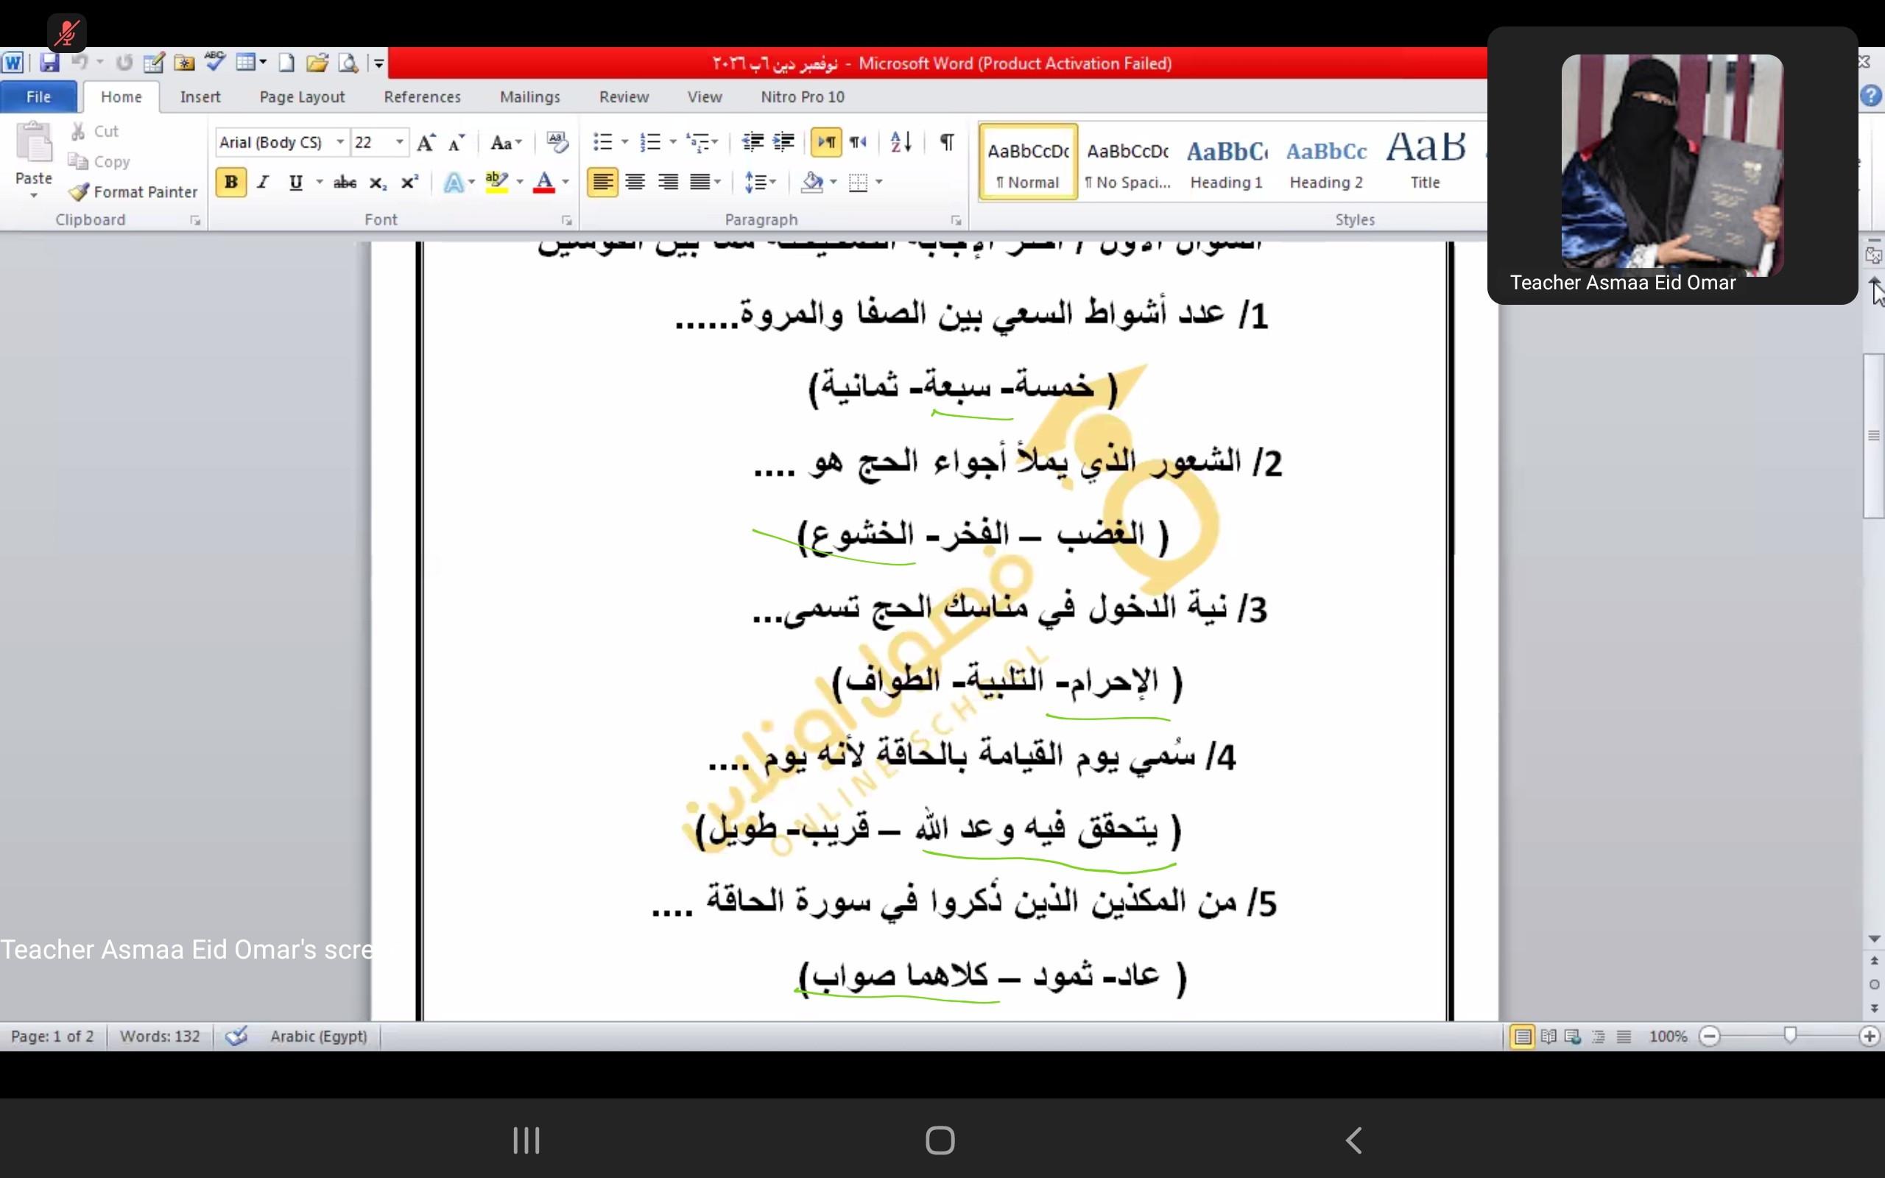Click the Format Painter brush icon
Viewport: 1885px width, 1178px height.
pyautogui.click(x=79, y=191)
